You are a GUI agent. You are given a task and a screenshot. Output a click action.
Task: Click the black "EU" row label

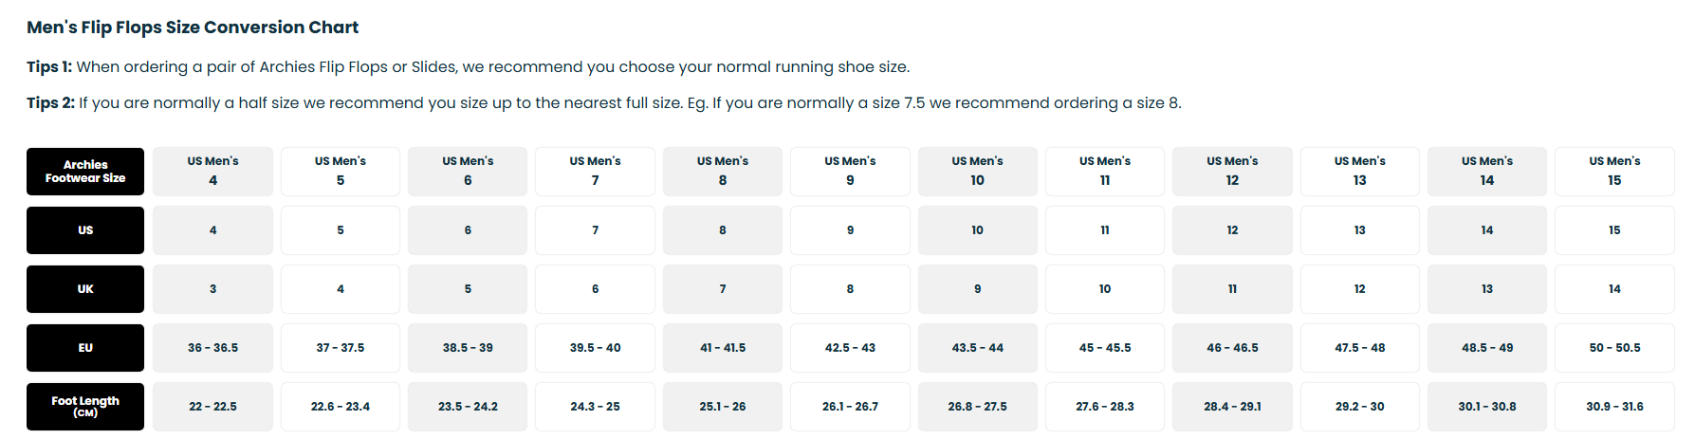pyautogui.click(x=85, y=348)
